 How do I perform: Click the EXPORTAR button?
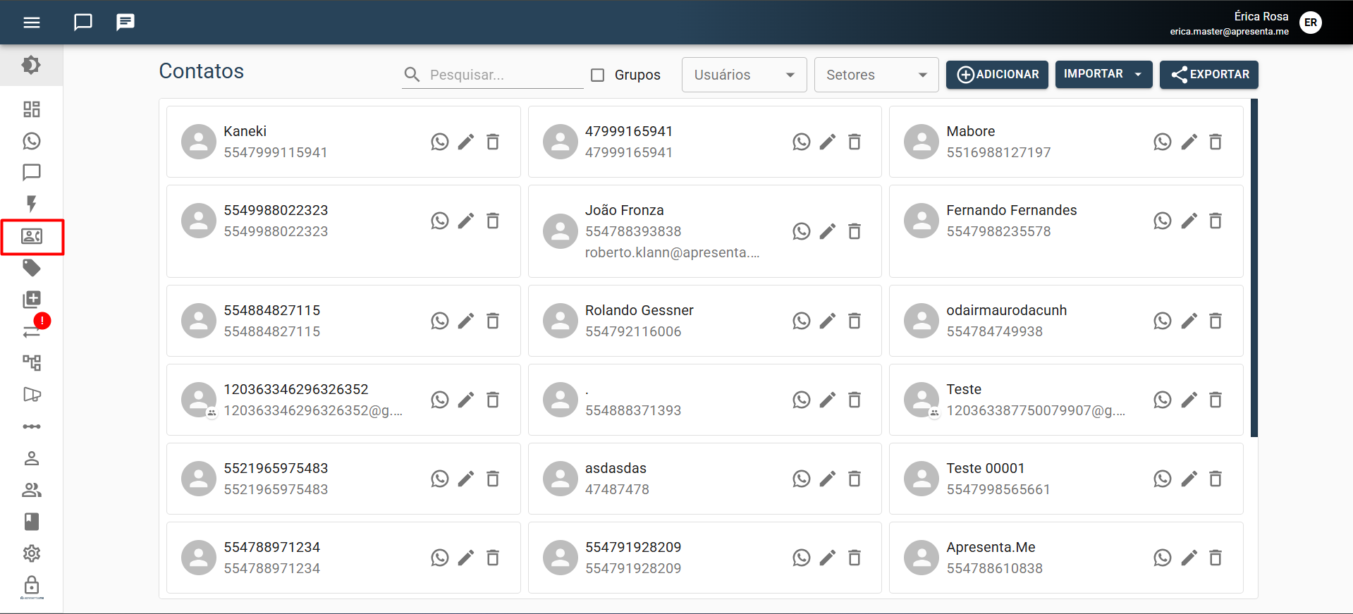pyautogui.click(x=1208, y=74)
